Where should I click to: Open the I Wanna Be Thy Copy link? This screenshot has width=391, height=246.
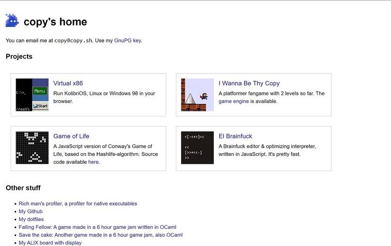point(249,83)
